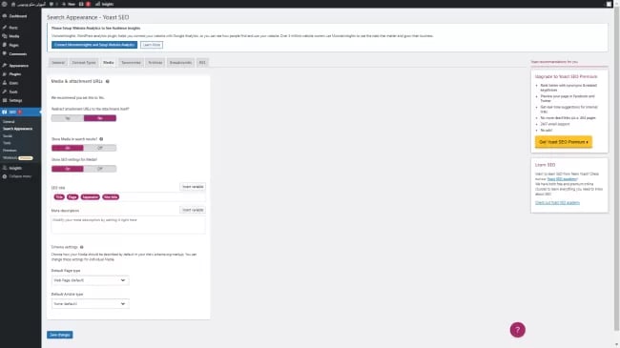
Task: Click help icon beside Schema settings
Action: pos(82,247)
